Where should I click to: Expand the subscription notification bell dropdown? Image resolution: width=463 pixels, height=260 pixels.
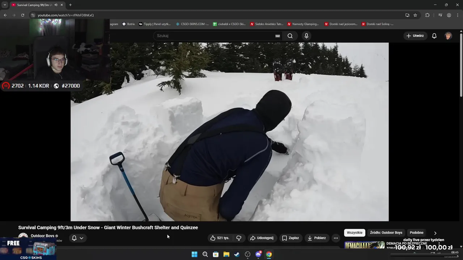(x=78, y=238)
